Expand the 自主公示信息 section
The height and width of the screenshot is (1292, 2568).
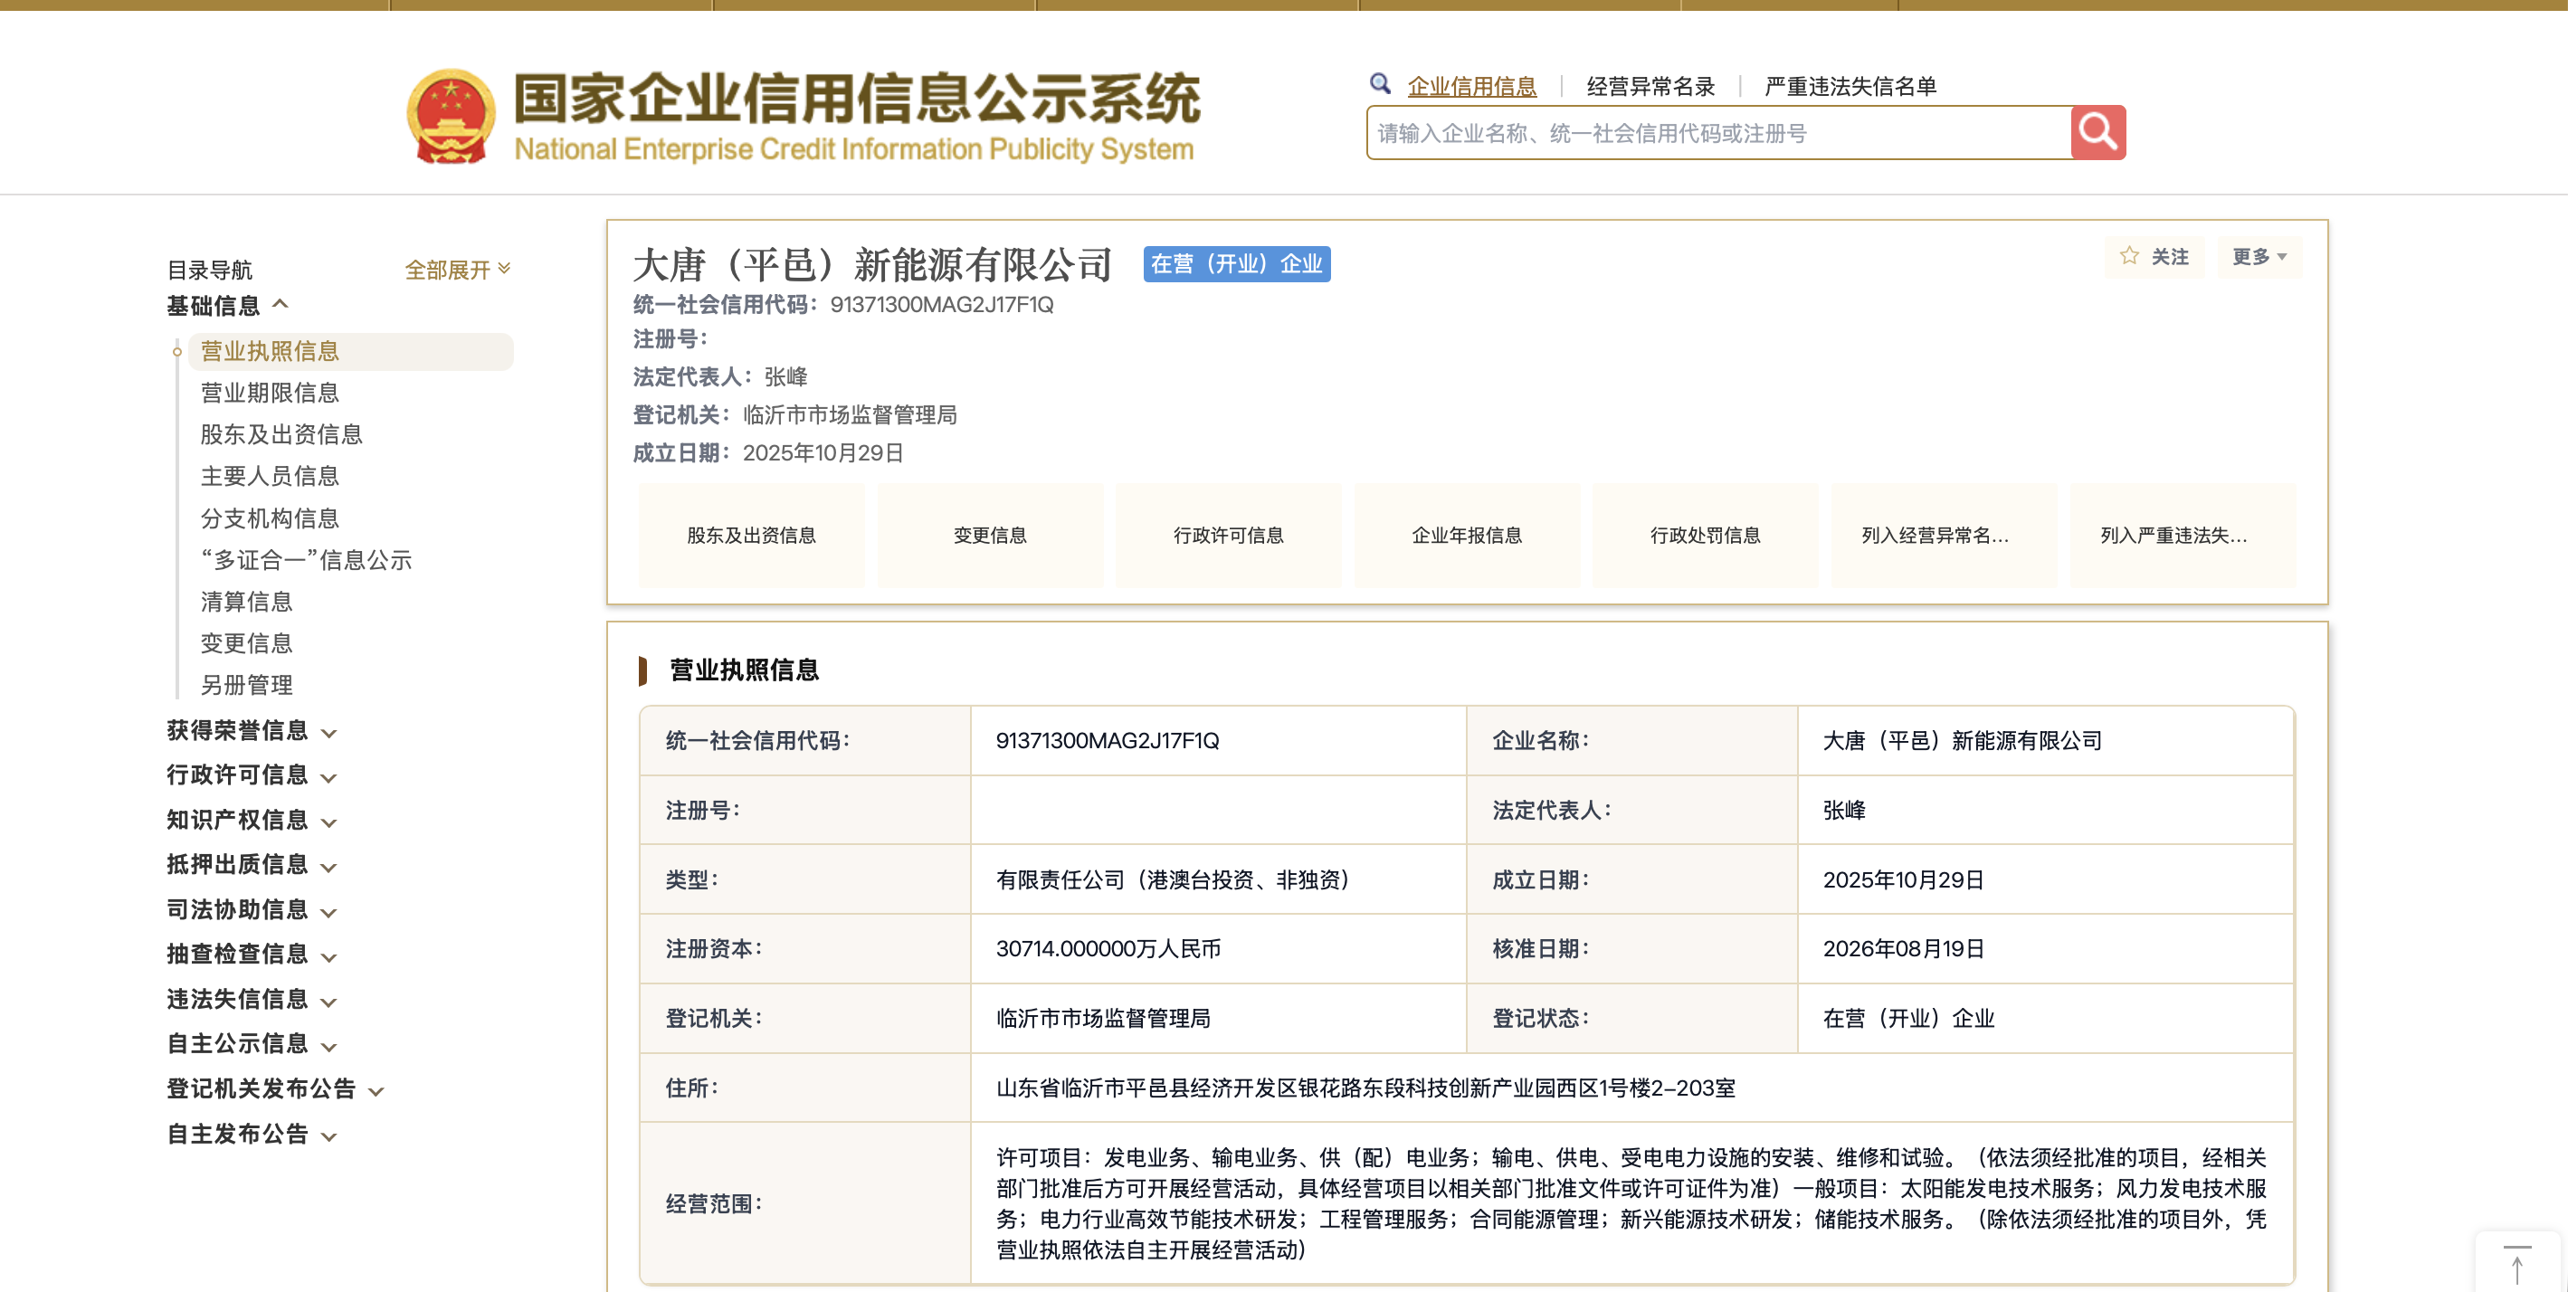point(252,1044)
